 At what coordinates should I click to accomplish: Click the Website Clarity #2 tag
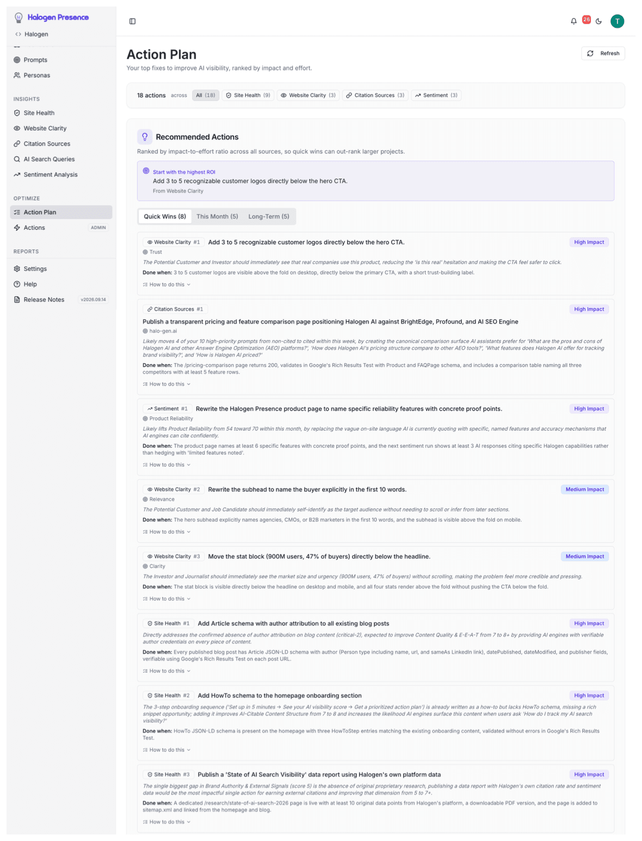(174, 490)
